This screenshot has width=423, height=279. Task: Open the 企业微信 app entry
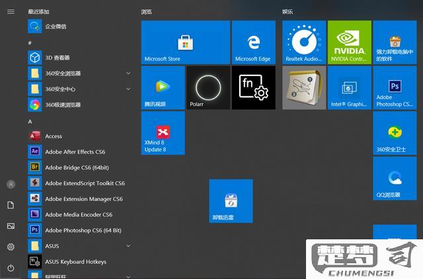click(79, 26)
